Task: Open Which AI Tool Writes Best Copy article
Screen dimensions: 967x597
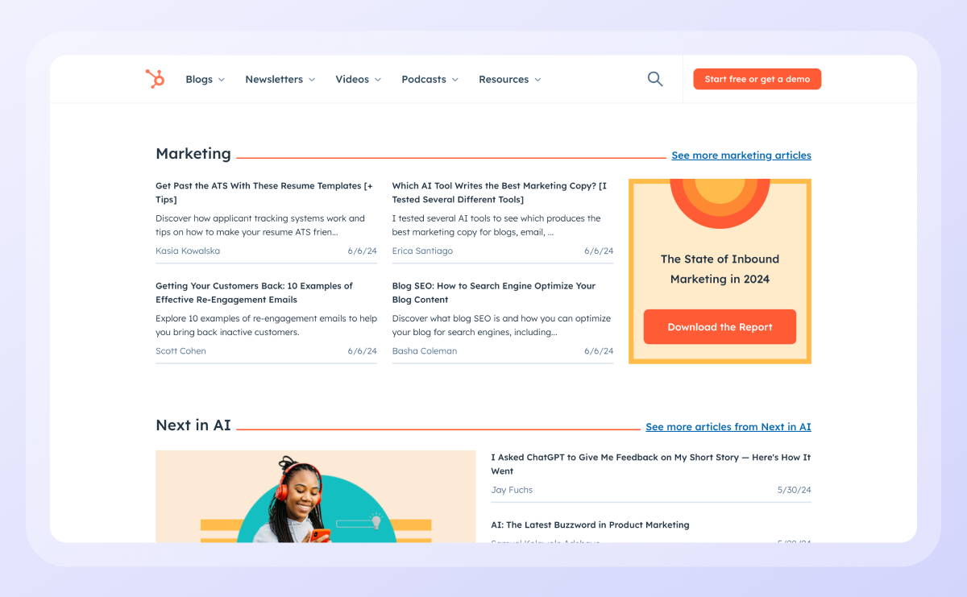Action: 500,193
